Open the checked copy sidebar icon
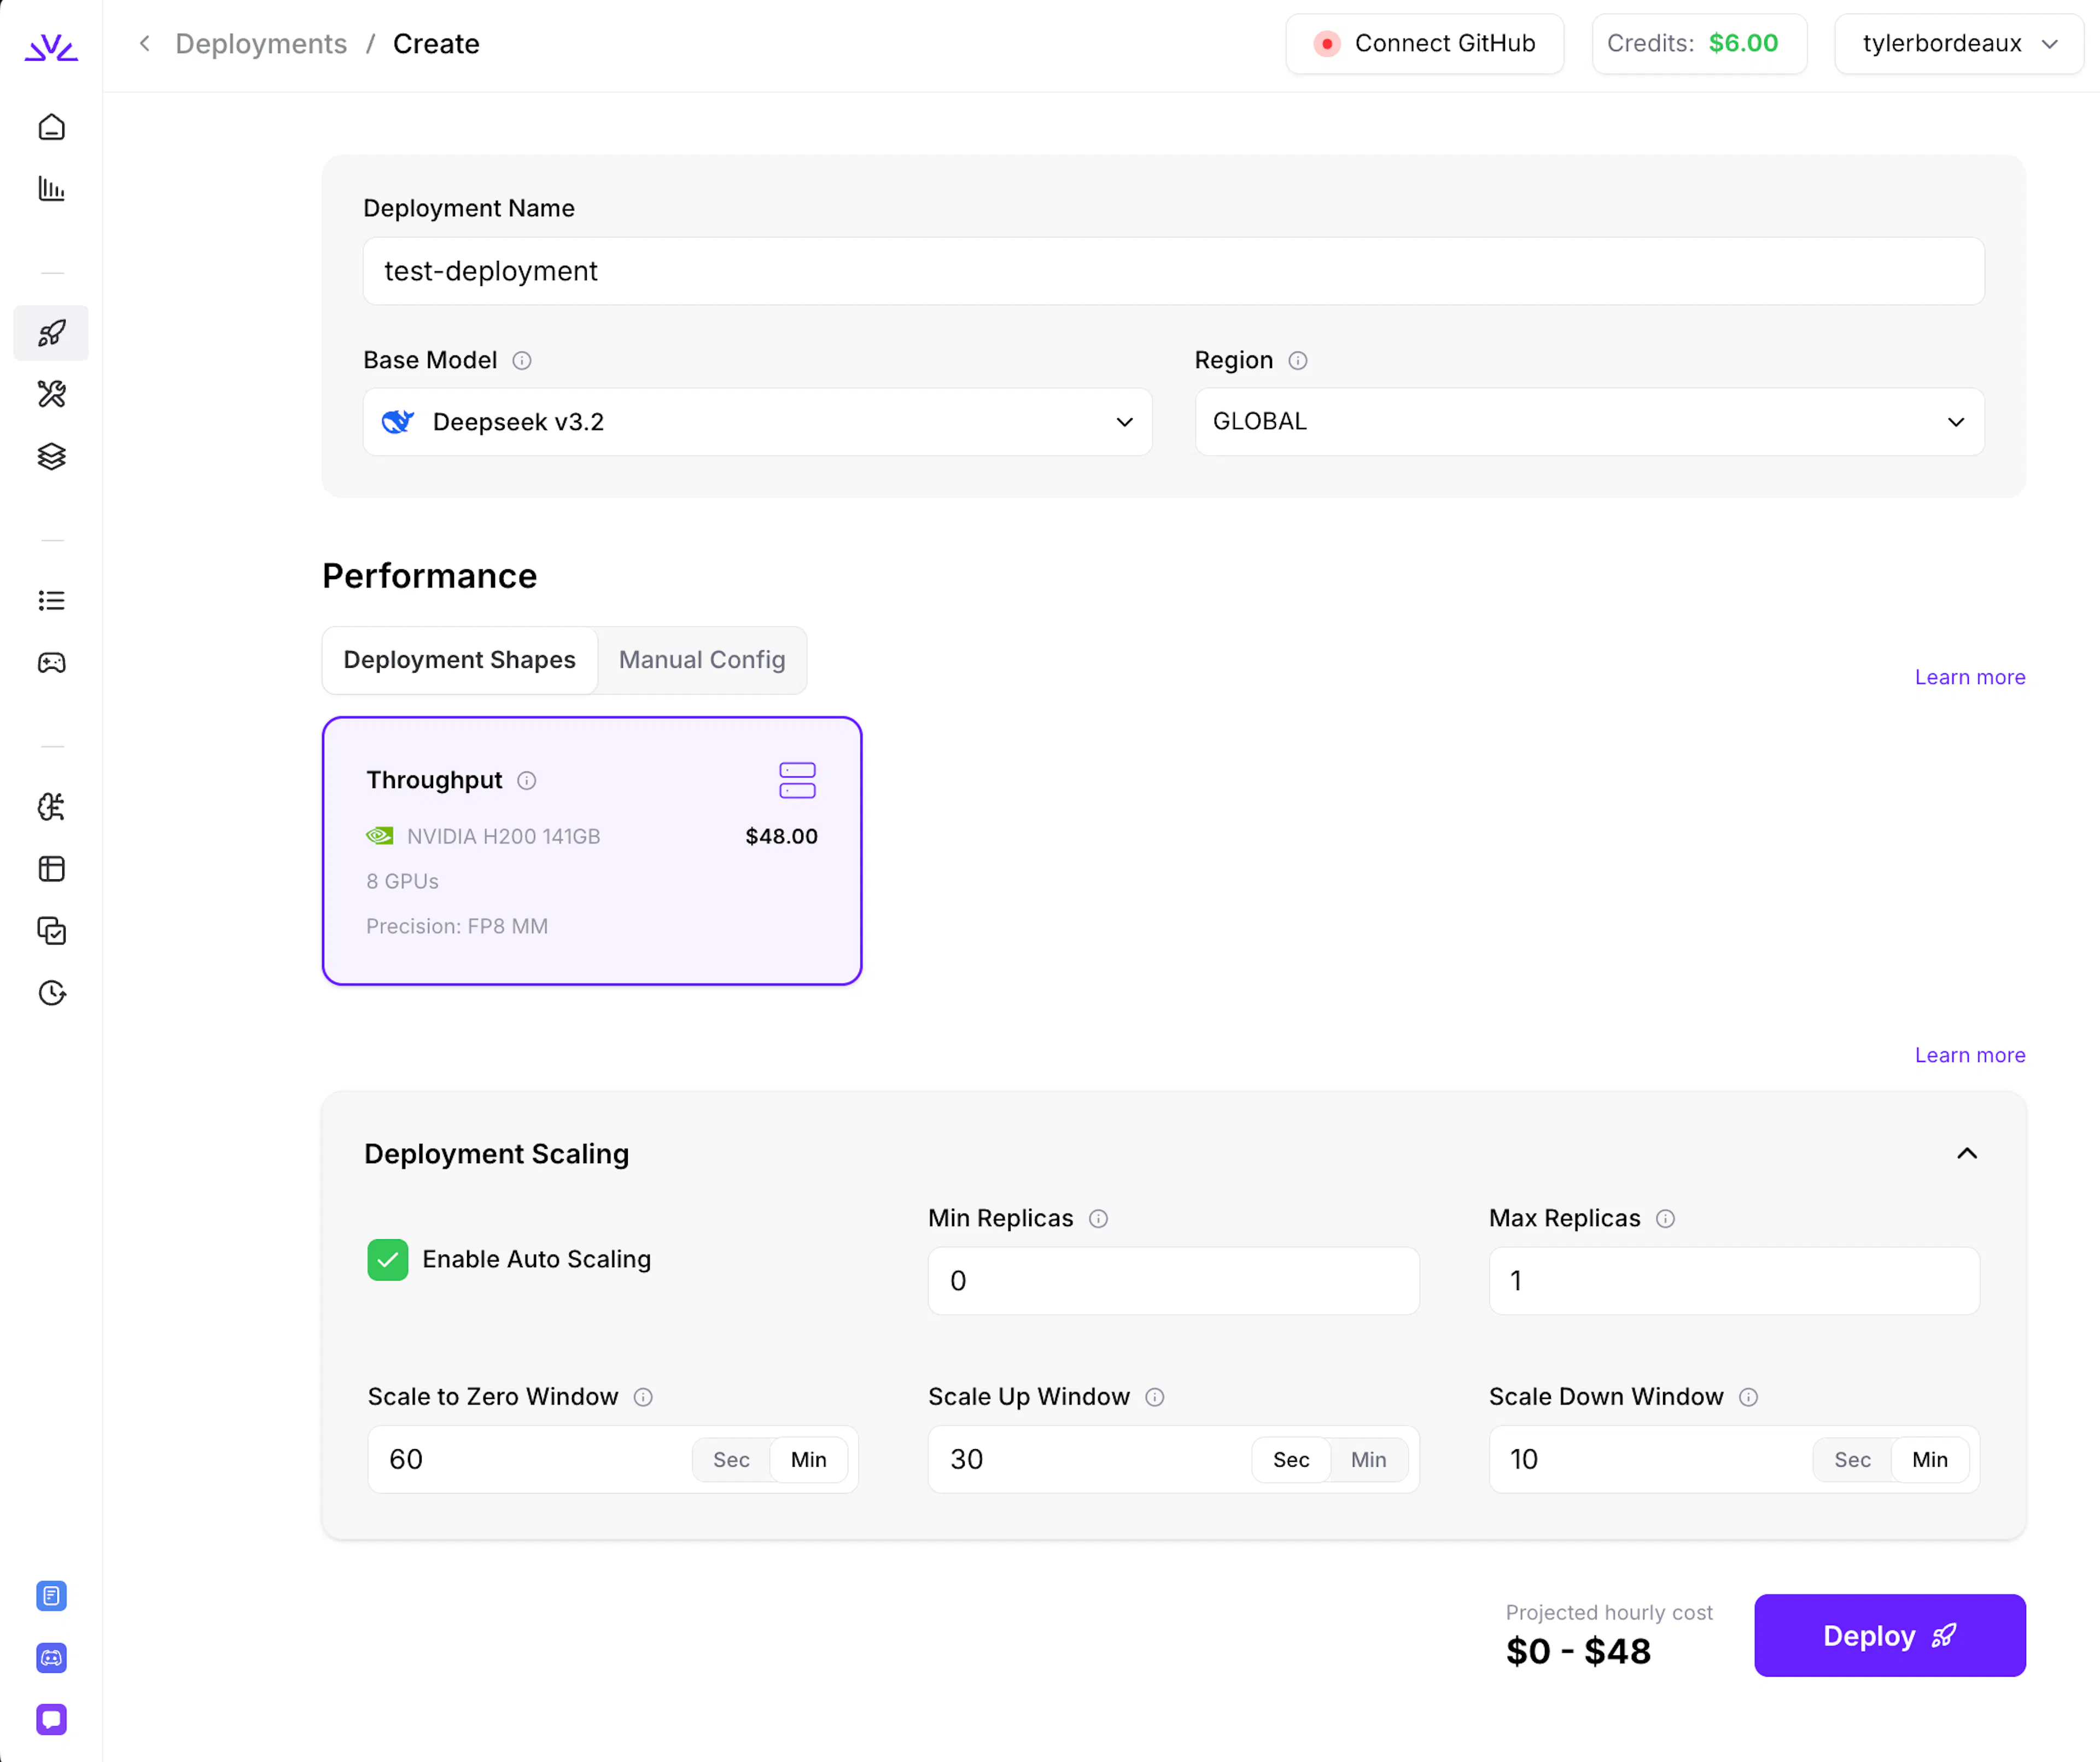2100x1762 pixels. [x=51, y=931]
